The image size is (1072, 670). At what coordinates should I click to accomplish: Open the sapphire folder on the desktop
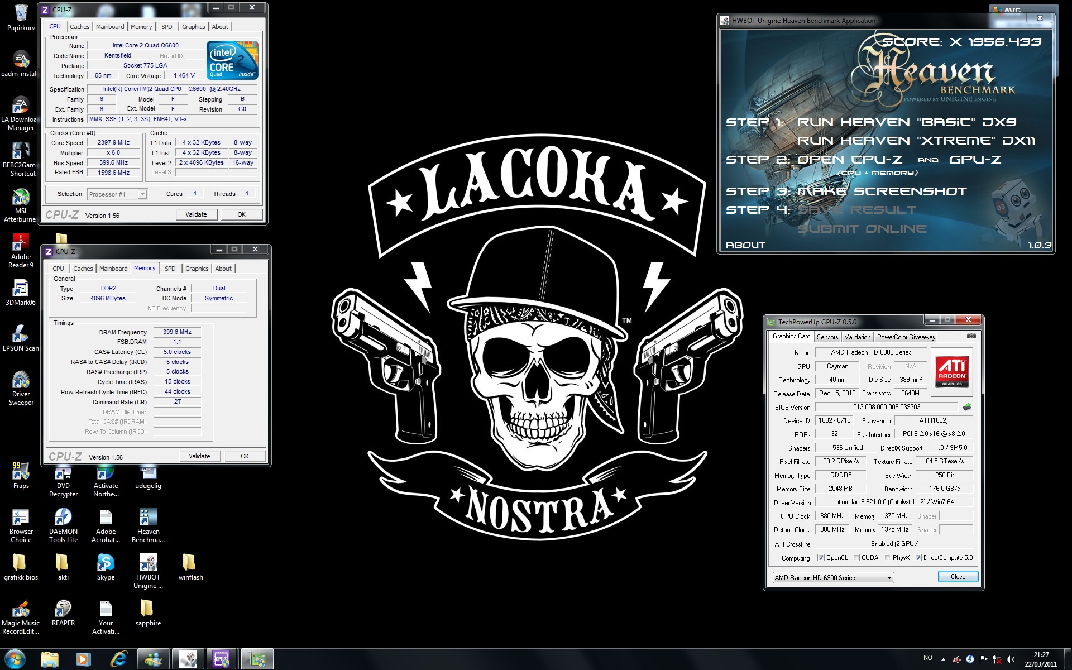[148, 613]
